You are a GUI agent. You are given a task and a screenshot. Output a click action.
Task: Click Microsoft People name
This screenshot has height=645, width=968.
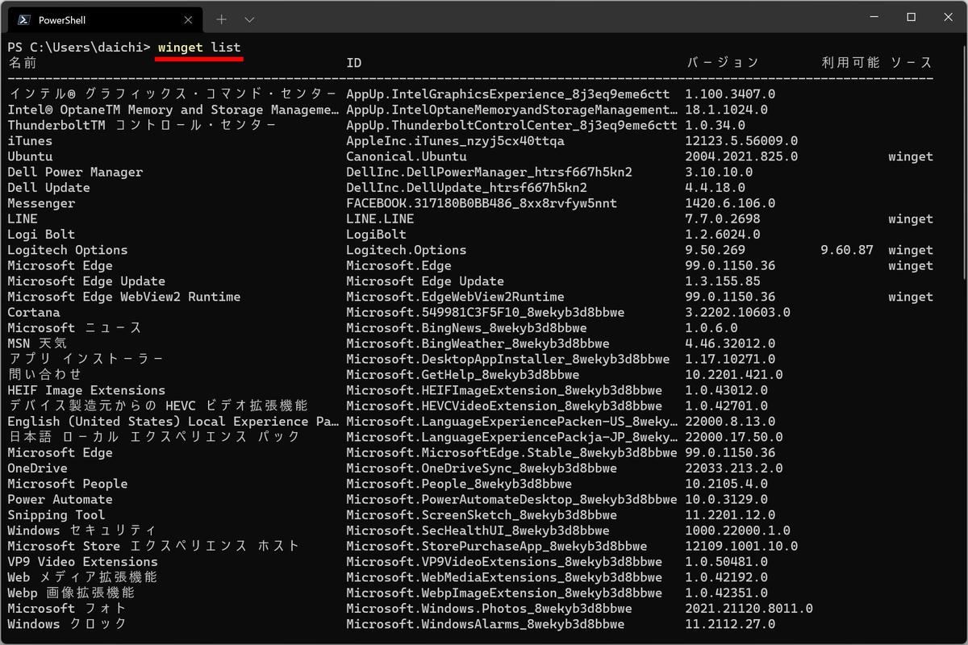click(68, 484)
